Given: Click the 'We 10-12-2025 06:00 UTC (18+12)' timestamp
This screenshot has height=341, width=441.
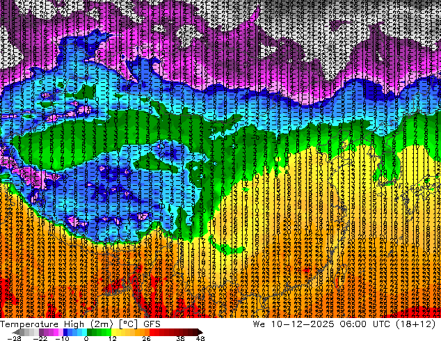Looking at the screenshot, I should click(x=344, y=324).
